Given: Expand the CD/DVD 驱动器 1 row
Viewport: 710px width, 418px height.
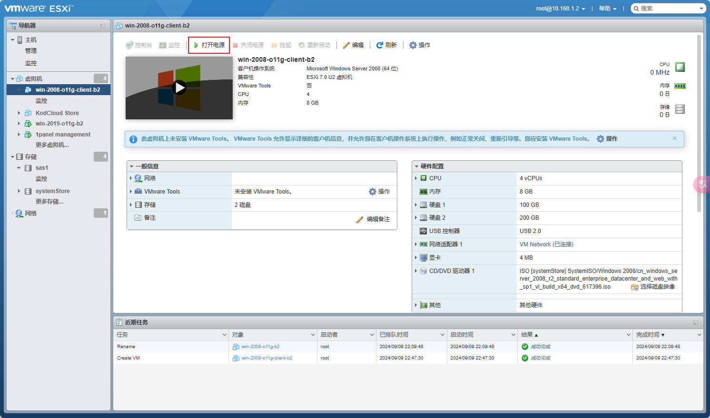Looking at the screenshot, I should pos(415,271).
